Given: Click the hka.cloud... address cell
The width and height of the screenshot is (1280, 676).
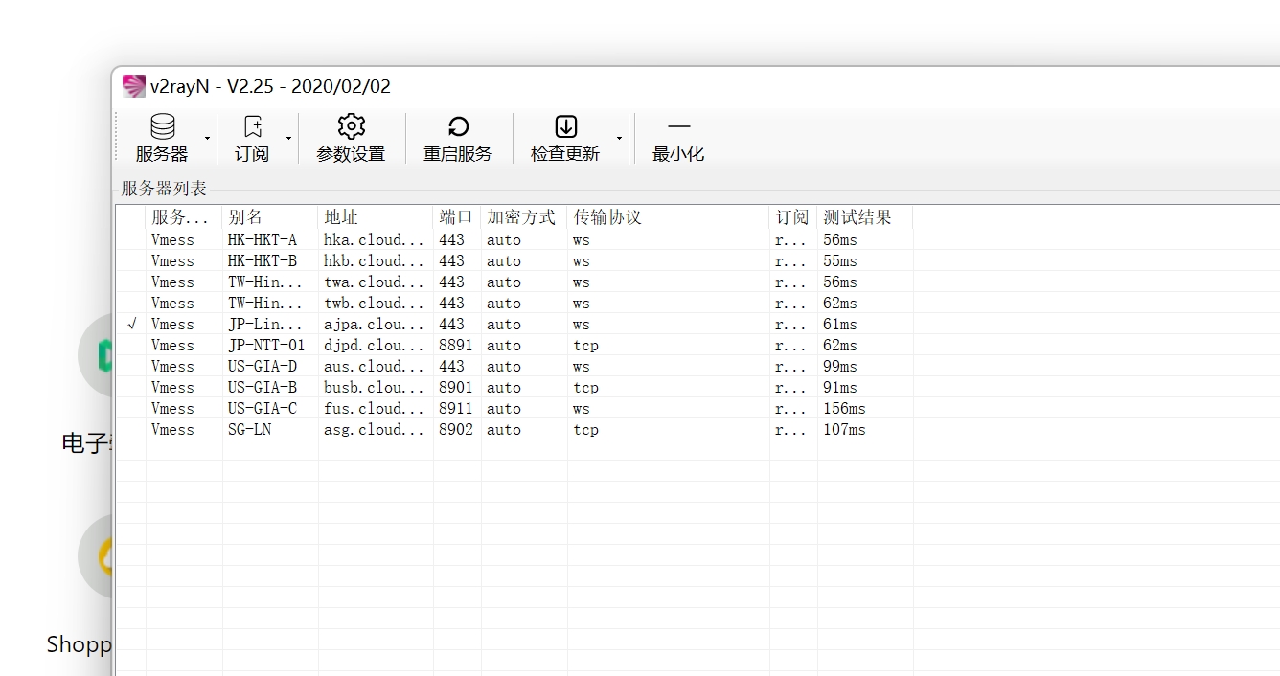Looking at the screenshot, I should click(374, 239).
